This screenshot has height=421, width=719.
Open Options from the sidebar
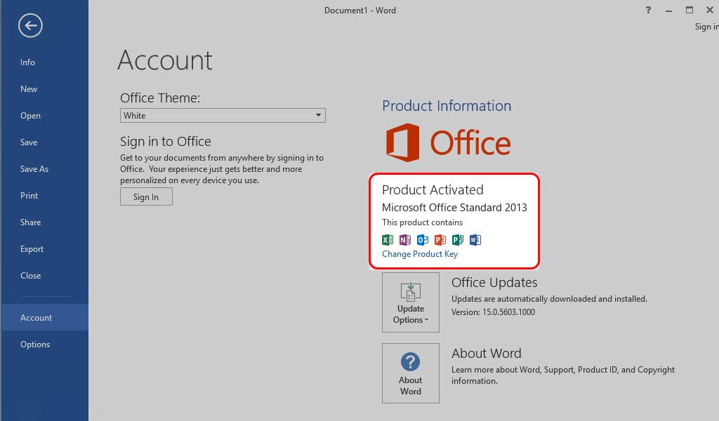(x=35, y=344)
